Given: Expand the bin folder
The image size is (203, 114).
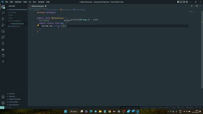Looking at the screenshot, I should point(17,15).
